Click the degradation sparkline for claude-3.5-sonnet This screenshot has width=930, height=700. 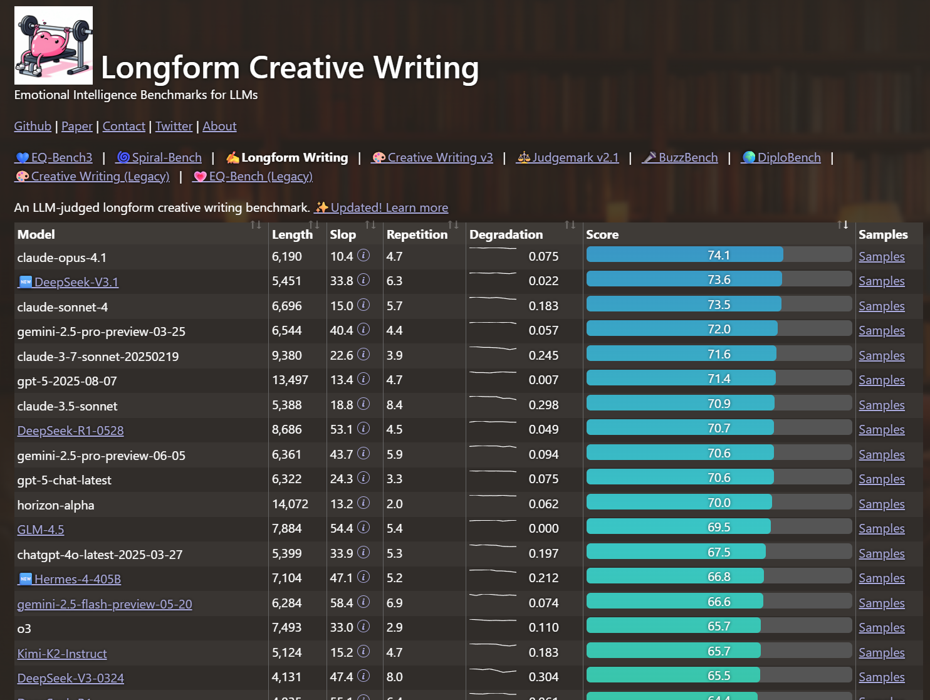[493, 399]
